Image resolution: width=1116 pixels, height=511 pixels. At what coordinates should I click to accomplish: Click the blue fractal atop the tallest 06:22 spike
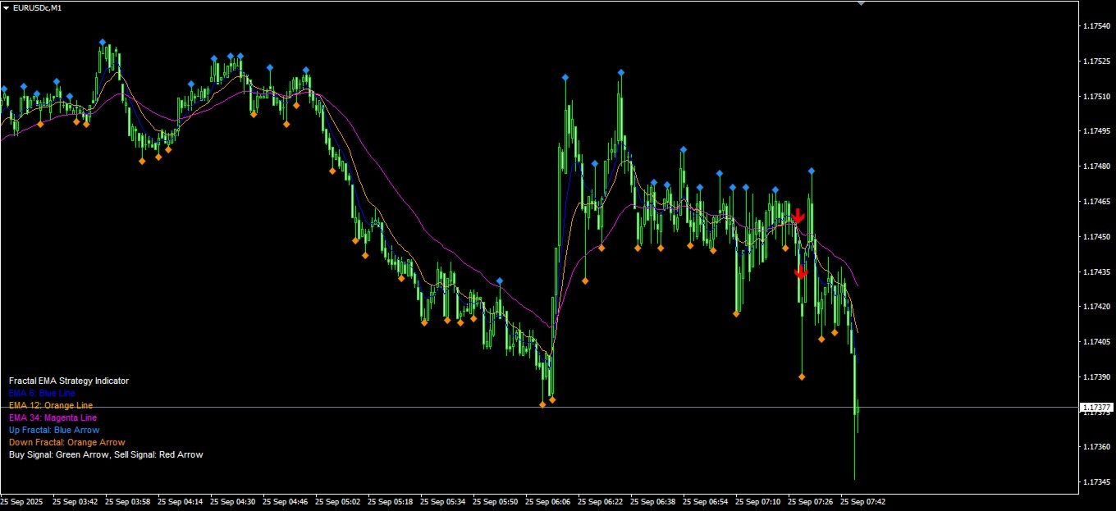(621, 73)
